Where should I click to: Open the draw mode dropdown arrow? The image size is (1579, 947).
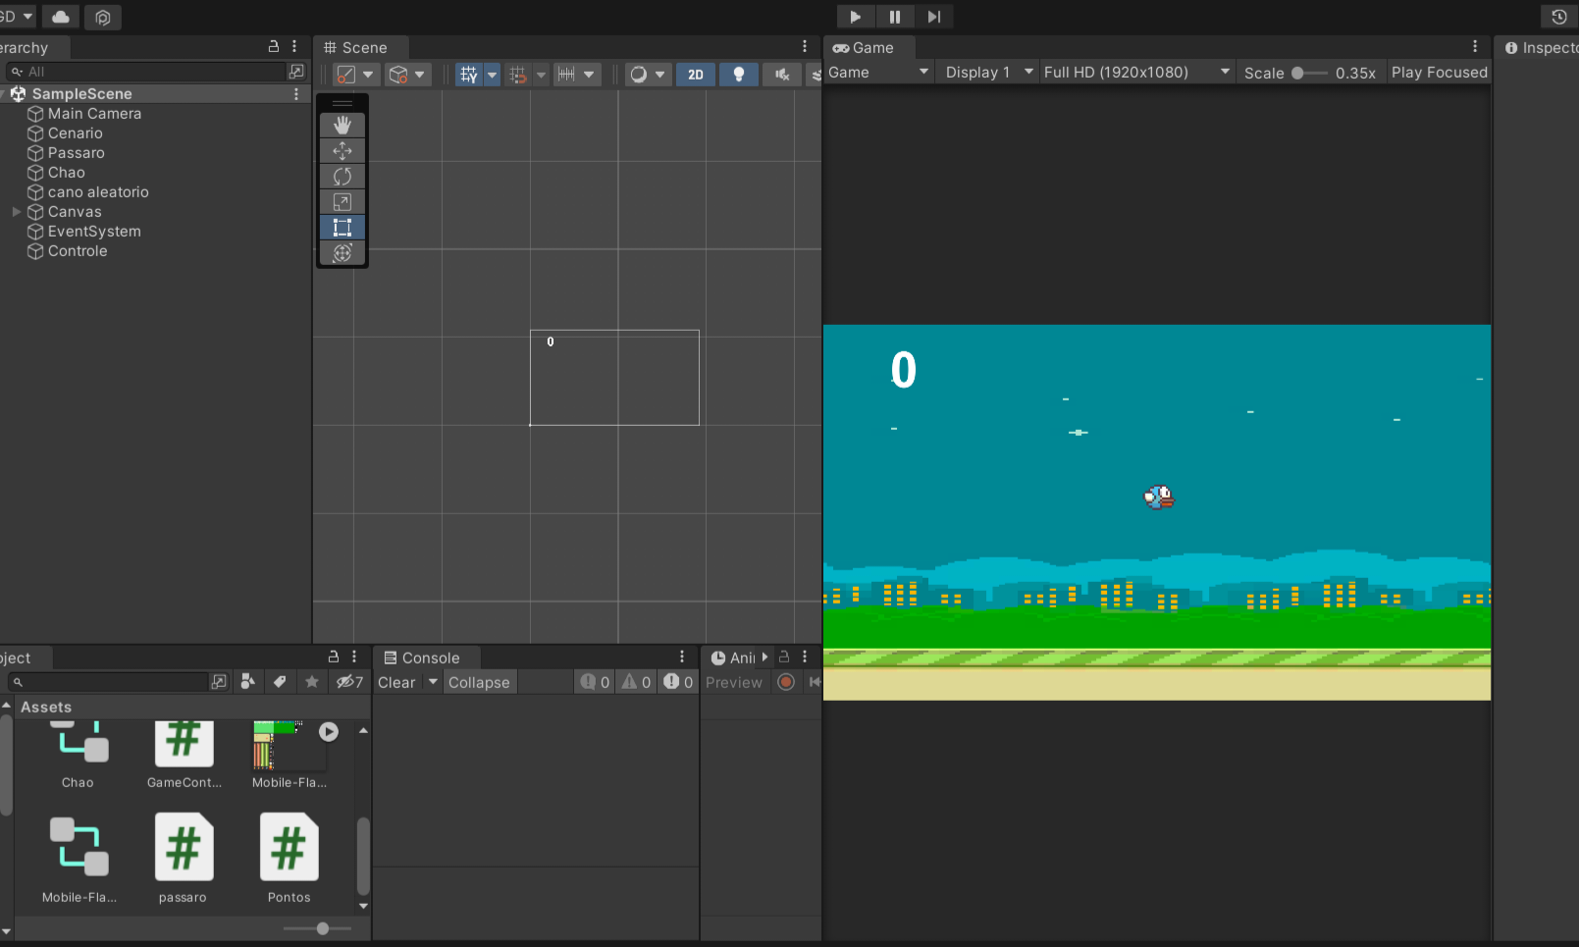pos(659,75)
